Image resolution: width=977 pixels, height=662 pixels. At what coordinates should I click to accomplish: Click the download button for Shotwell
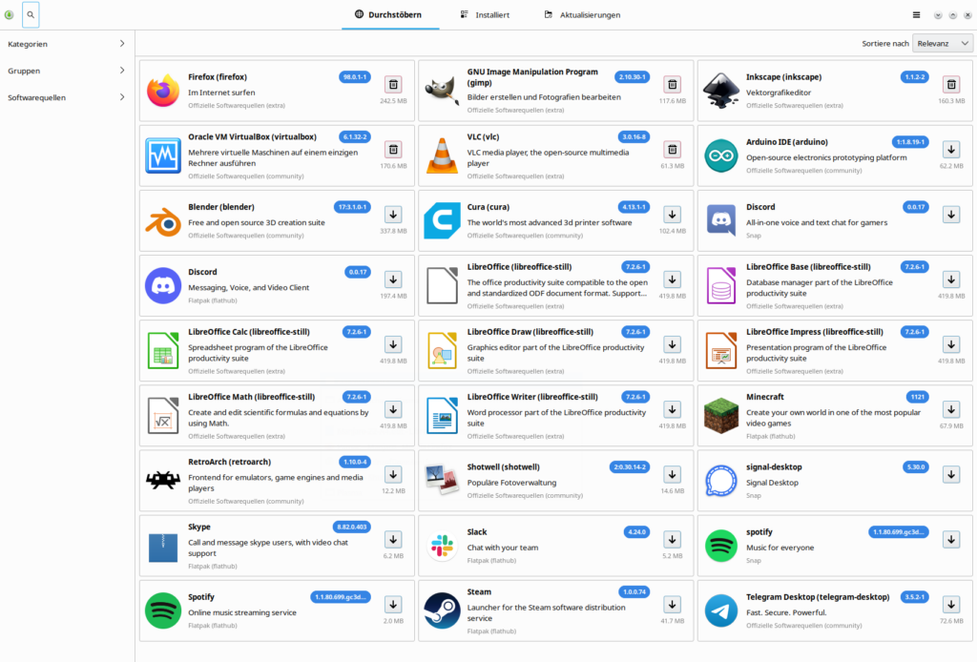[x=673, y=474]
